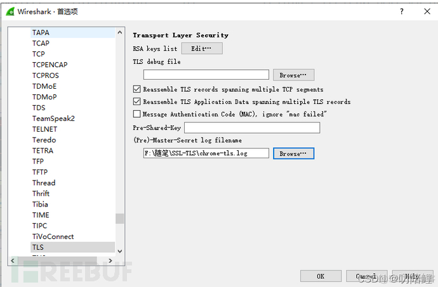Click the question mark help icon in title bar
Viewport: 438px width, 287px height.
pos(402,11)
